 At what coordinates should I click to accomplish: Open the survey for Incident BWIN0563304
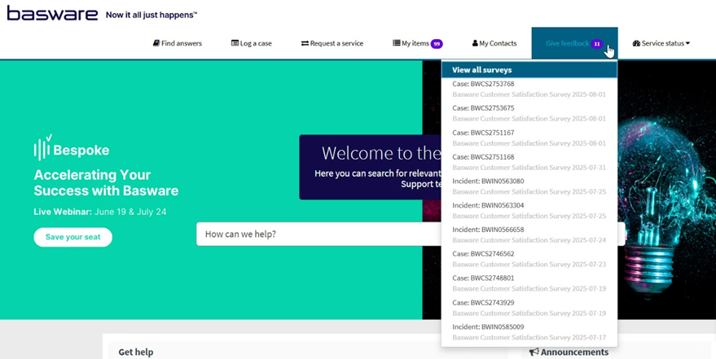(529, 210)
